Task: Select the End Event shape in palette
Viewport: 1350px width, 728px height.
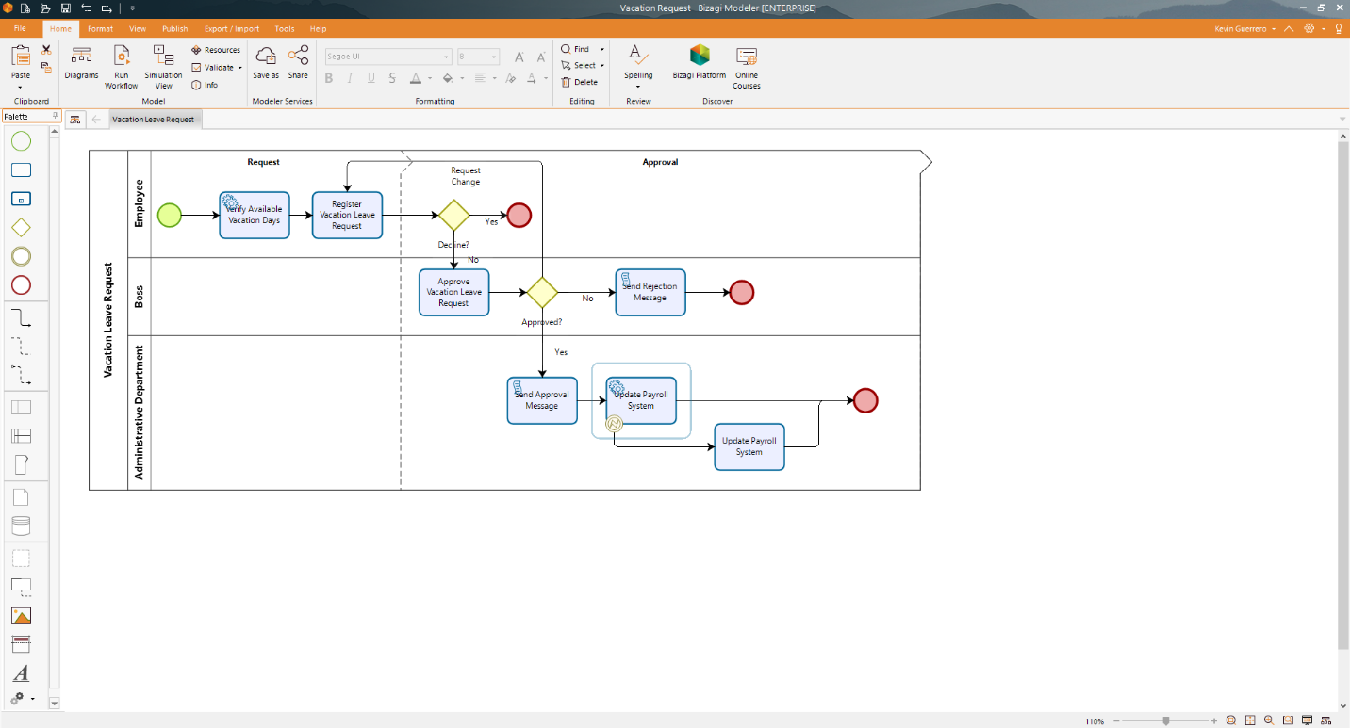Action: coord(21,284)
